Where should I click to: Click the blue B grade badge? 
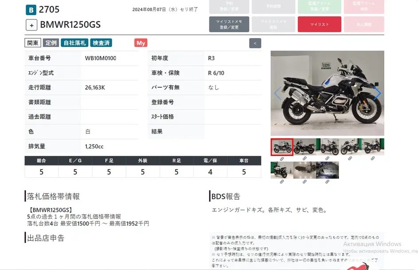point(31,10)
